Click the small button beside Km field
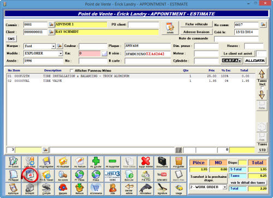This screenshot has height=198, width=273. [104, 53]
